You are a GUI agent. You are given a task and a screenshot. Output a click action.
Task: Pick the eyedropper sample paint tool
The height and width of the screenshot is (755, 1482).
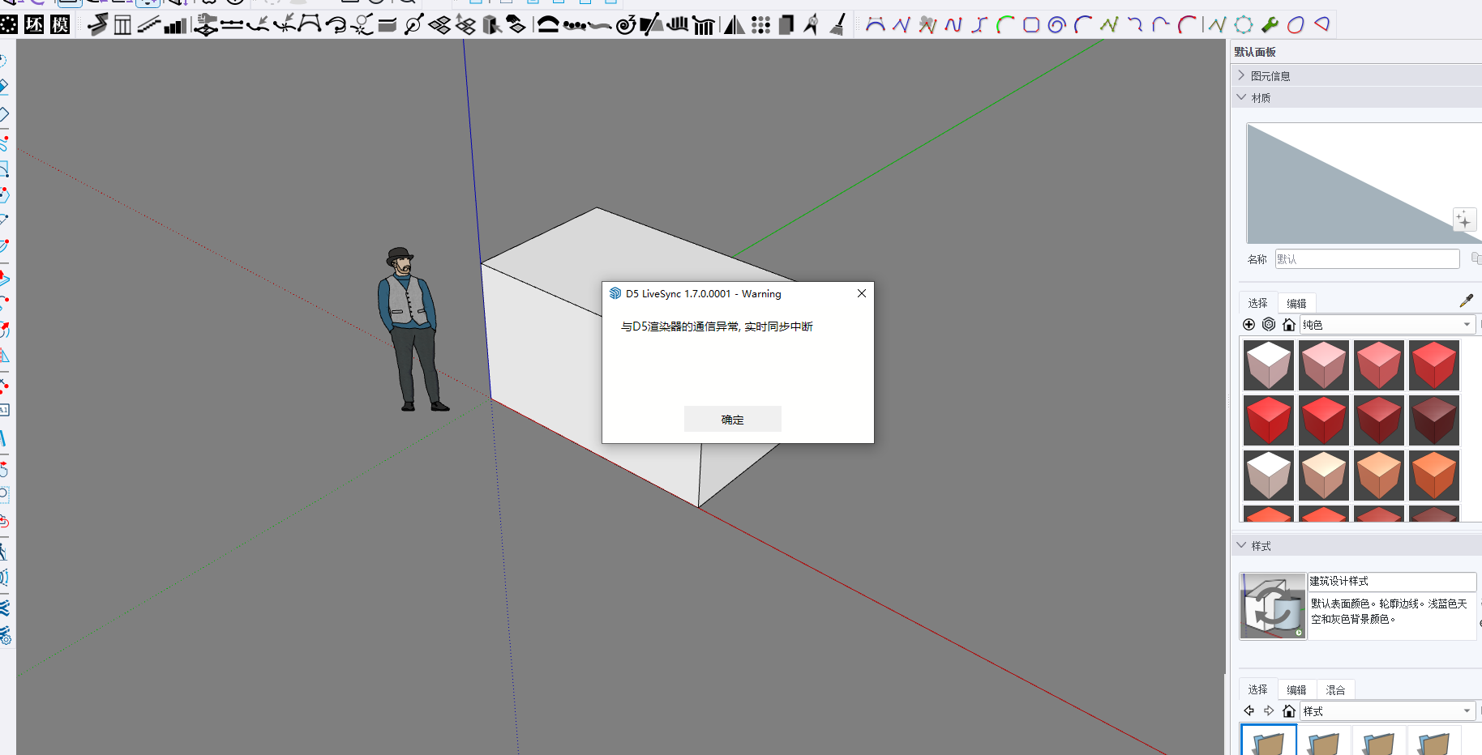[x=1466, y=301]
